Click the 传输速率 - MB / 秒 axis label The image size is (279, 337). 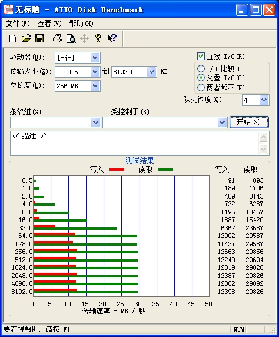click(x=114, y=311)
